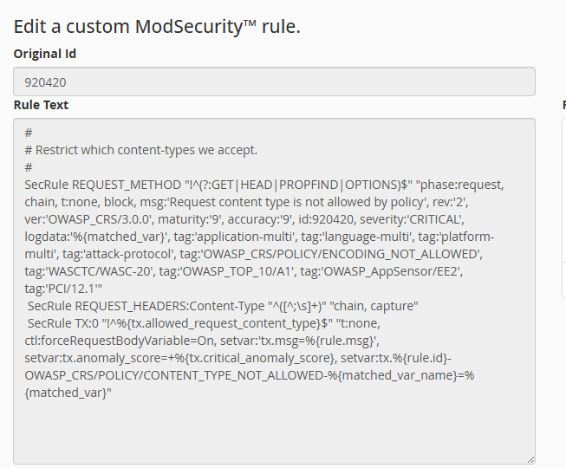
Task: Click the Original Id field showing 920420
Action: tap(274, 81)
